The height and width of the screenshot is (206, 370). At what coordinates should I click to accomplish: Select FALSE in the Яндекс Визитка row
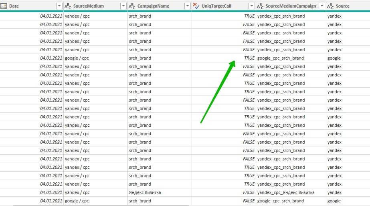(x=224, y=192)
